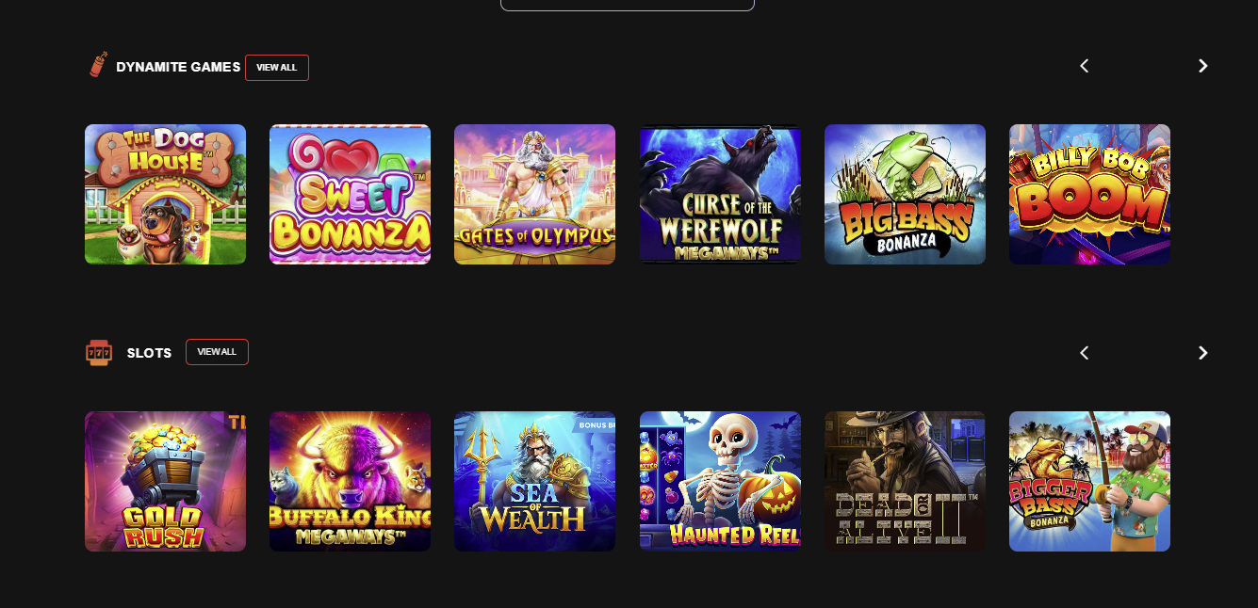View all Dynamite Games

277,68
